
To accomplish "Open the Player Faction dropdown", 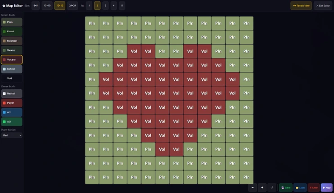I will 12,135.
